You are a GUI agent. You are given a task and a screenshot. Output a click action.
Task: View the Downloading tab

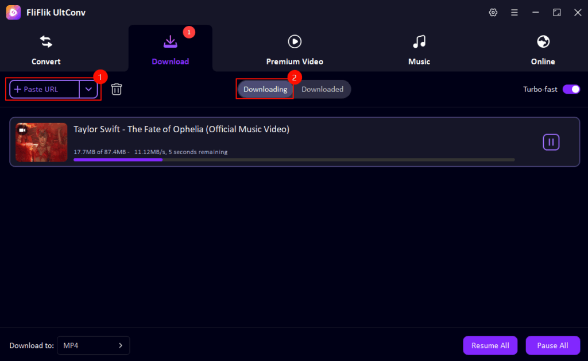point(265,89)
